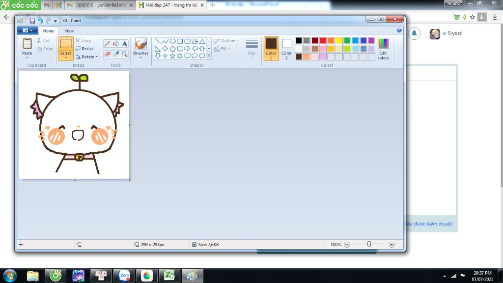Open Excel from the taskbar

coord(169,276)
